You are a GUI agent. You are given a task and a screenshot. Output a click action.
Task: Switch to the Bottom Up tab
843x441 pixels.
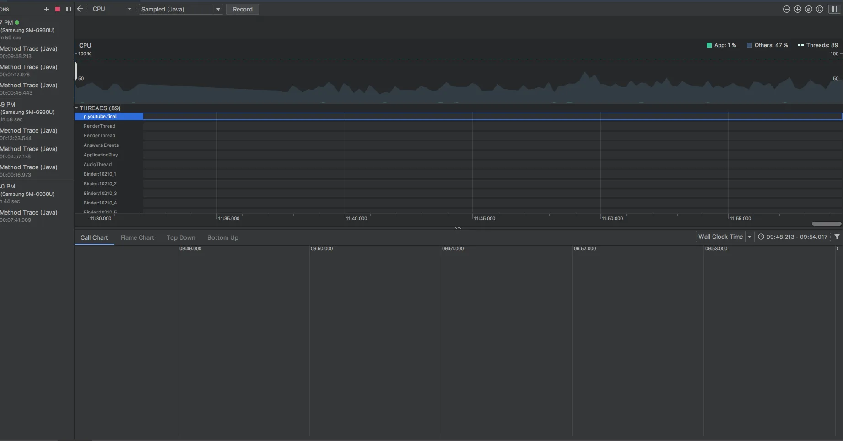[223, 237]
